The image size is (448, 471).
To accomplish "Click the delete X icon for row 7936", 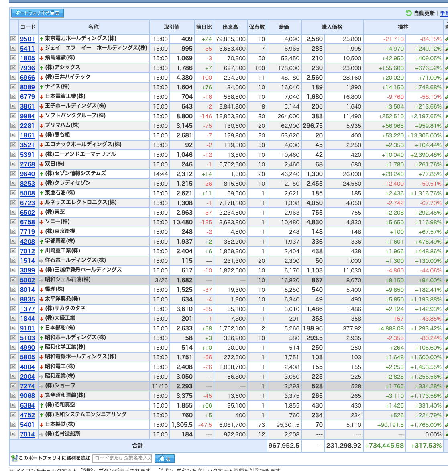I will pyautogui.click(x=13, y=68).
